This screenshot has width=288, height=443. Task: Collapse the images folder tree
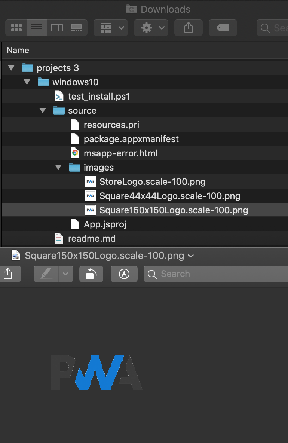(58, 167)
